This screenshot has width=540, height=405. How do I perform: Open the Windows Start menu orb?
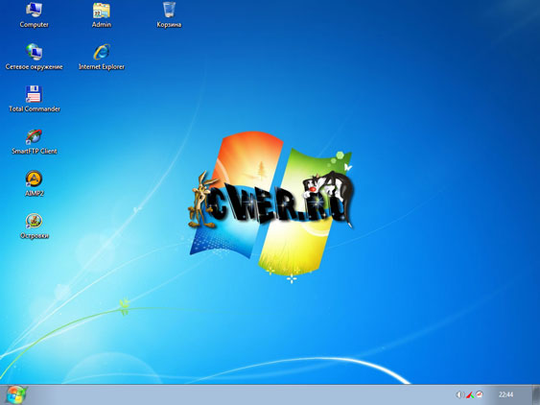tap(16, 395)
